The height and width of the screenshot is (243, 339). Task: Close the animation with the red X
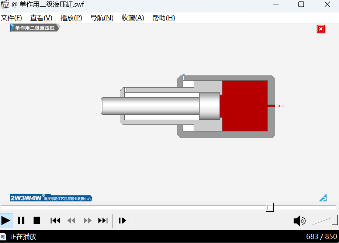[321, 29]
